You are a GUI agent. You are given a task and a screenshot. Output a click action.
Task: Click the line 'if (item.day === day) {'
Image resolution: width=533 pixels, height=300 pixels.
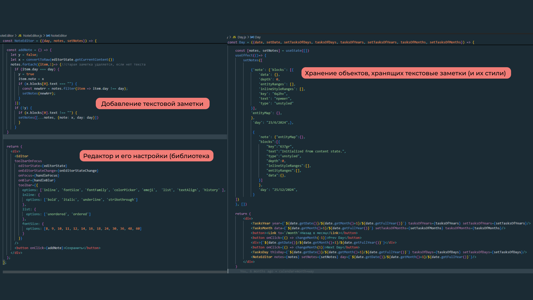coord(37,69)
